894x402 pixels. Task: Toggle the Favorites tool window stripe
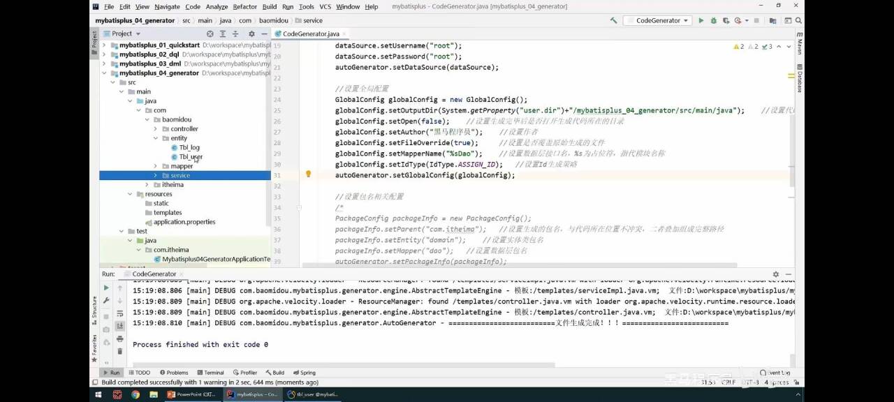(x=94, y=347)
